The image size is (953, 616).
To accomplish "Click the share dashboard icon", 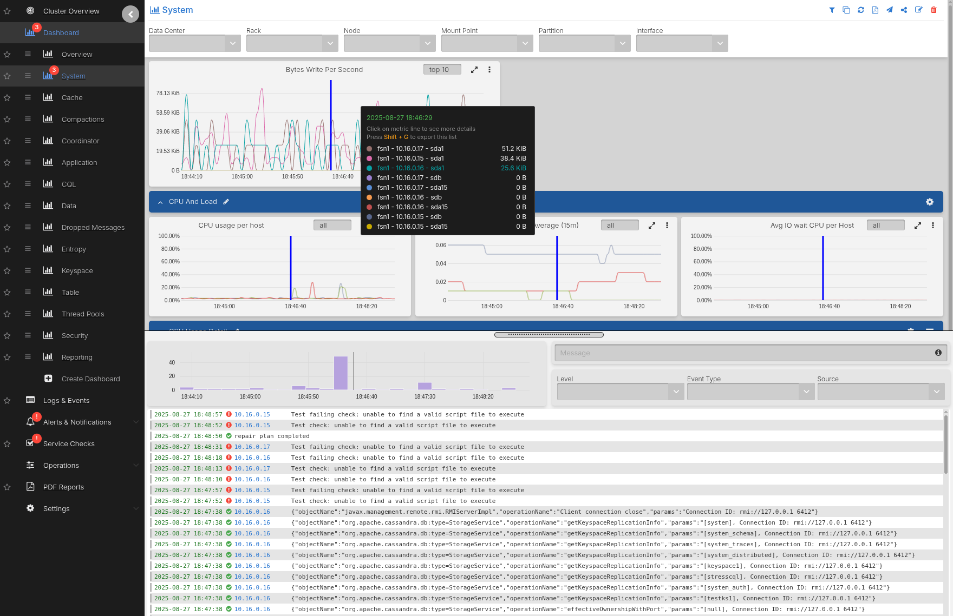I will (904, 10).
